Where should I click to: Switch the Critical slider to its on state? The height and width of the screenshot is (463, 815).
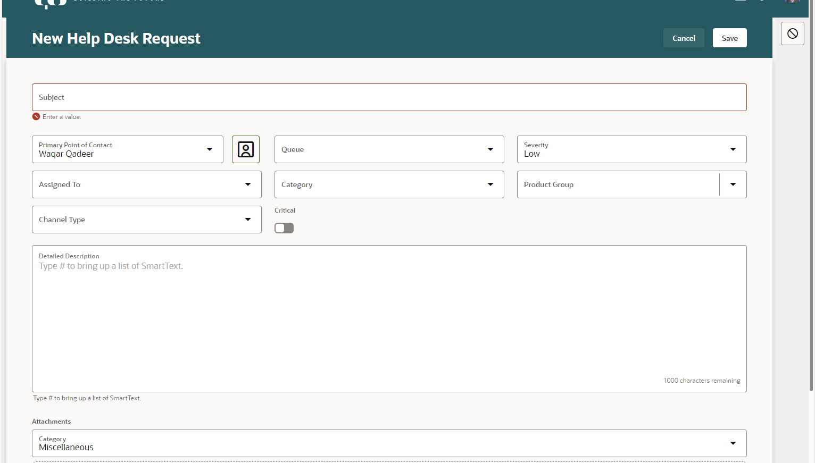click(284, 228)
